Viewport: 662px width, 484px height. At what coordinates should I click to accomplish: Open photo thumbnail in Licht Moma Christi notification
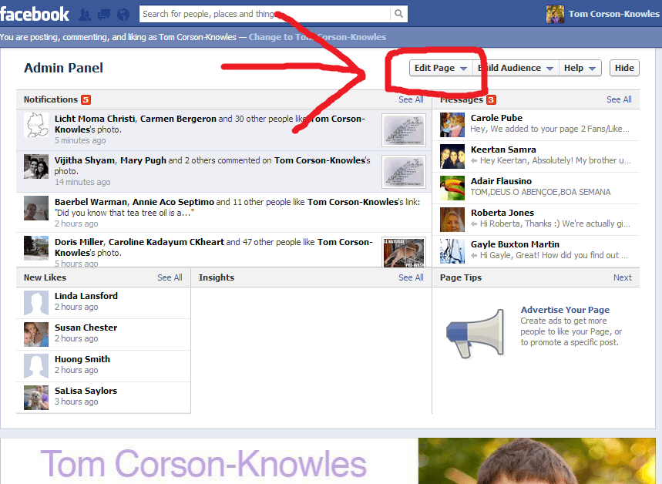pos(404,130)
